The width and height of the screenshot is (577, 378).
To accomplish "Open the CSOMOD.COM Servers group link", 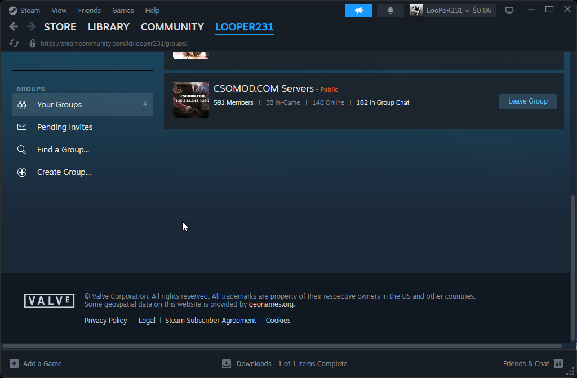I will click(x=263, y=89).
